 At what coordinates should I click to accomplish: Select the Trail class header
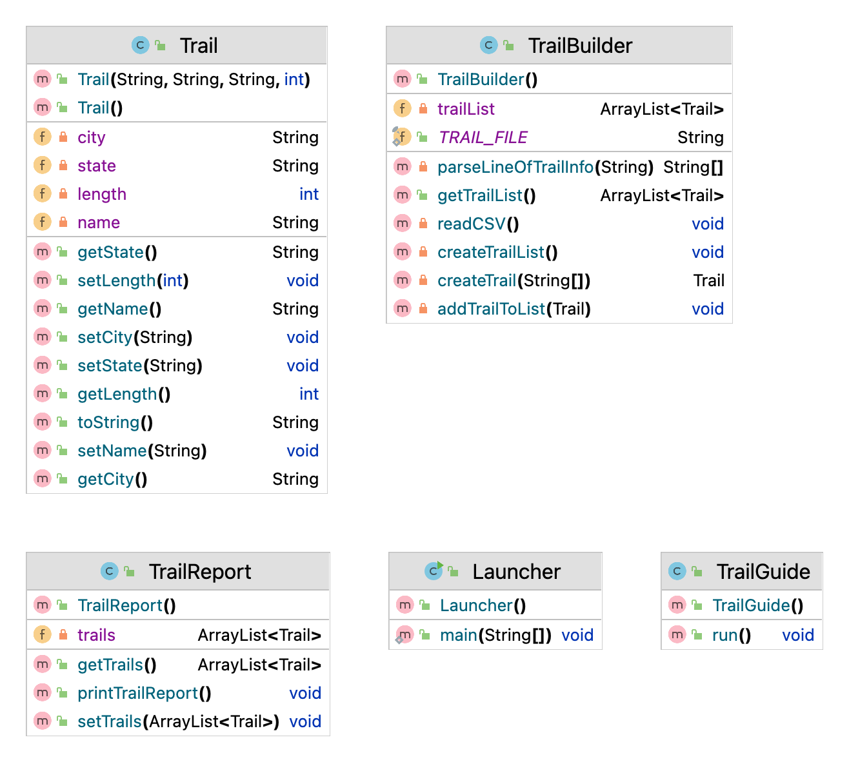coord(177,45)
